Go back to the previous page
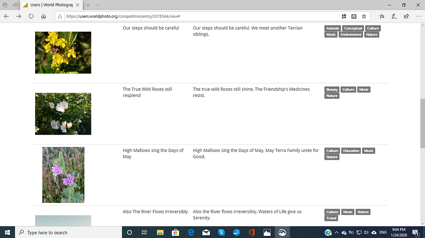The image size is (425, 238). click(7, 16)
